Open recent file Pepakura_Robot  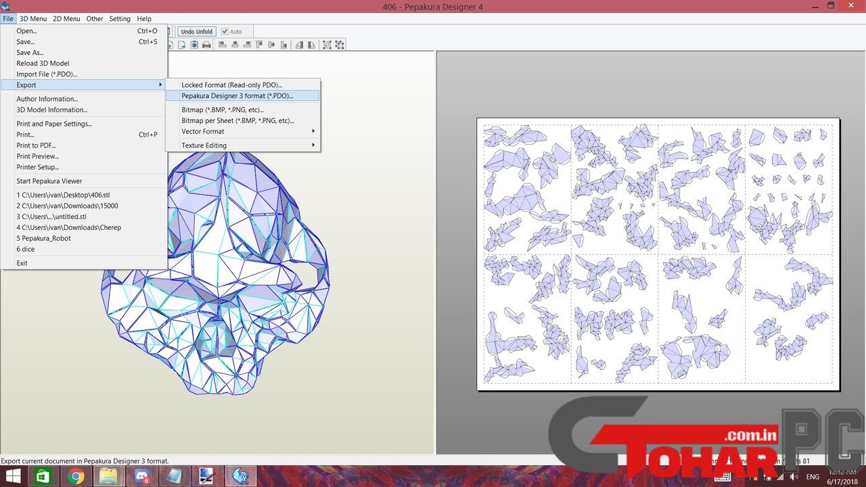[x=84, y=238]
